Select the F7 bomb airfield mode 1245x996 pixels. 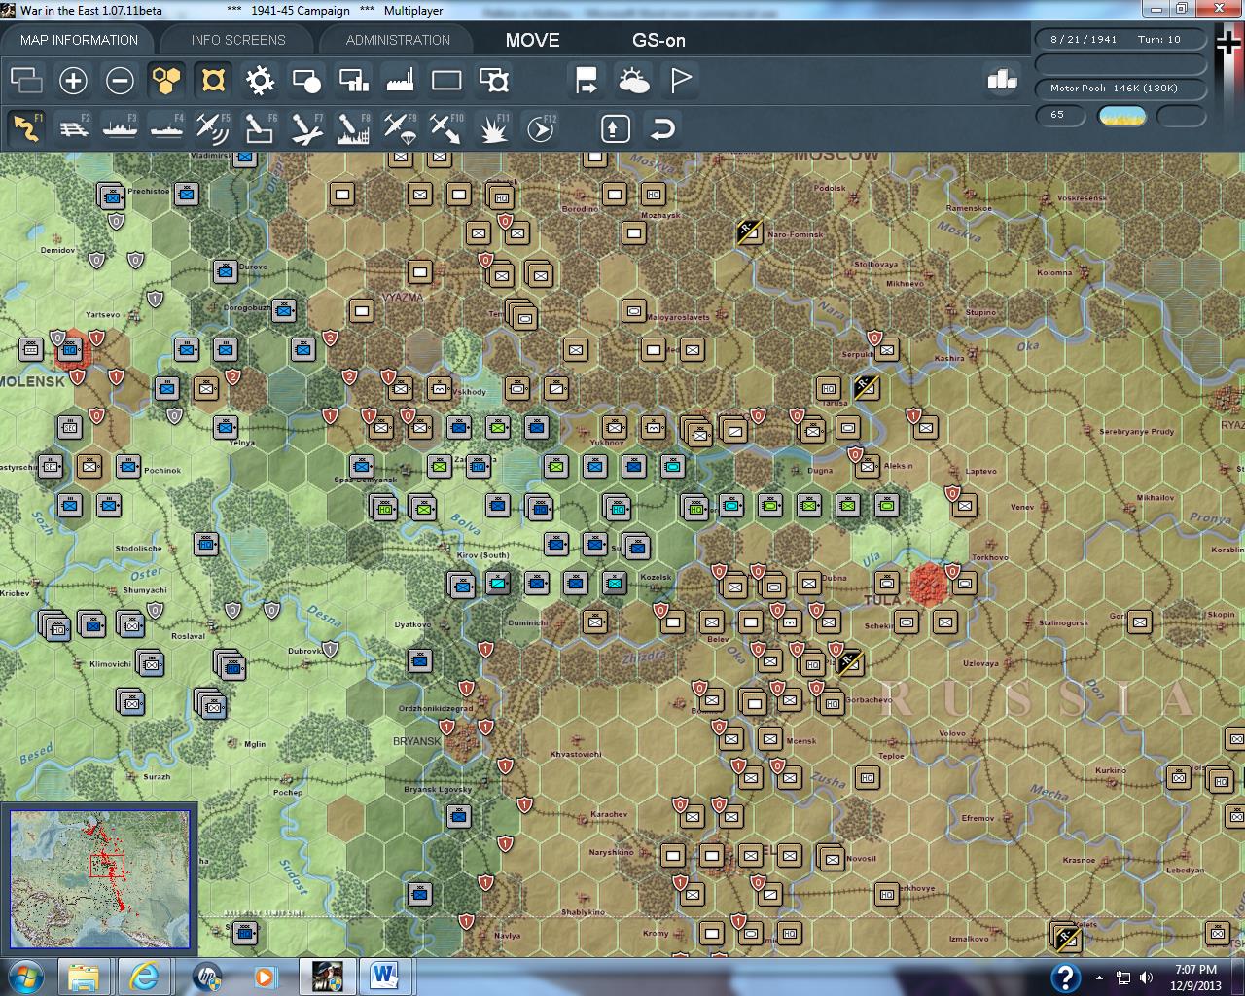coord(306,128)
